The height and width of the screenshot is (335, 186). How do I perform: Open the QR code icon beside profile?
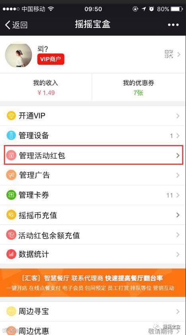coord(169,54)
